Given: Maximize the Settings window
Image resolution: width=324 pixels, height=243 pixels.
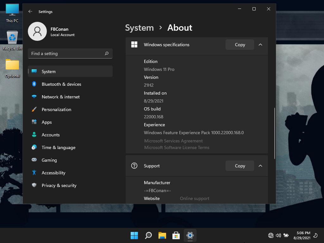Looking at the screenshot, I should click(x=254, y=9).
